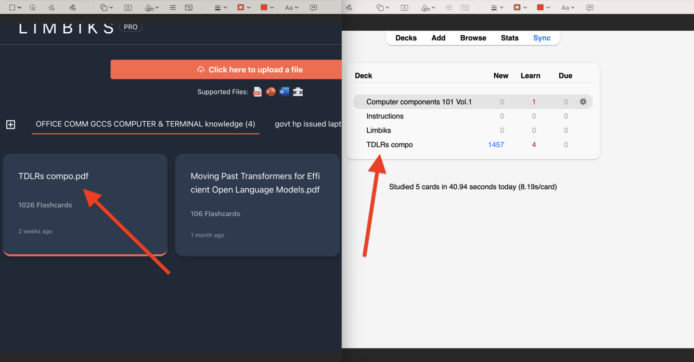Click here to upload a file button
Viewport: 694px width, 362px height.
coord(226,70)
